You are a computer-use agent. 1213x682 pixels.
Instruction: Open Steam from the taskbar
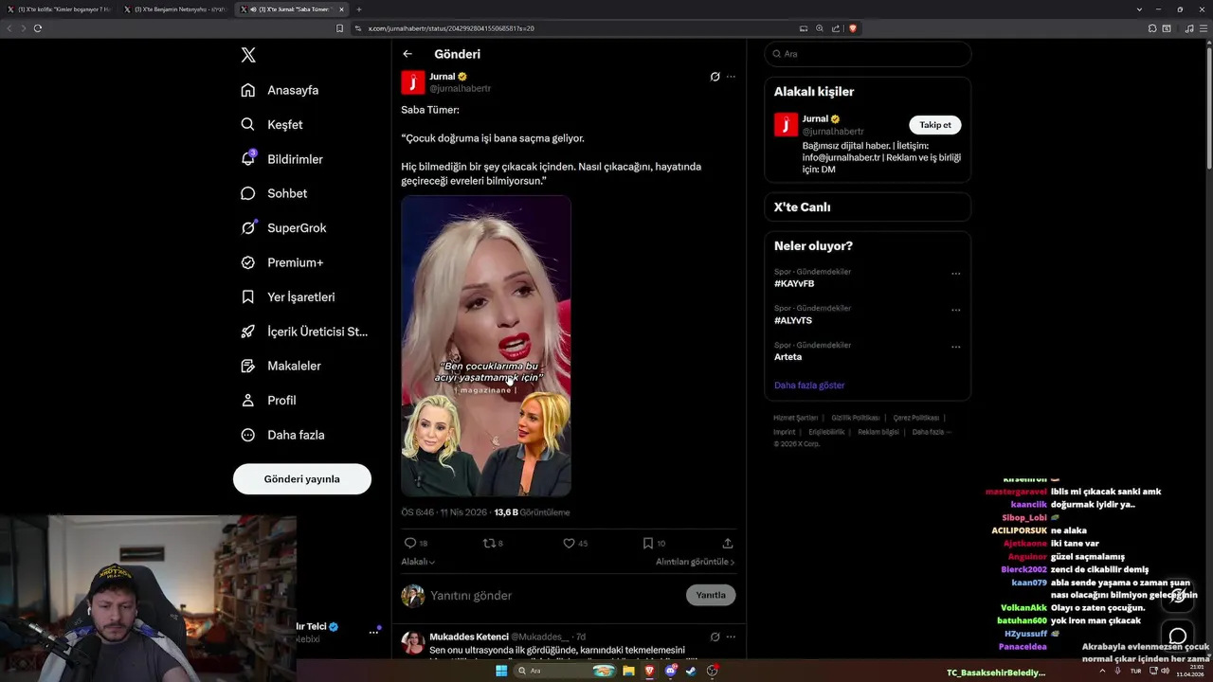691,671
